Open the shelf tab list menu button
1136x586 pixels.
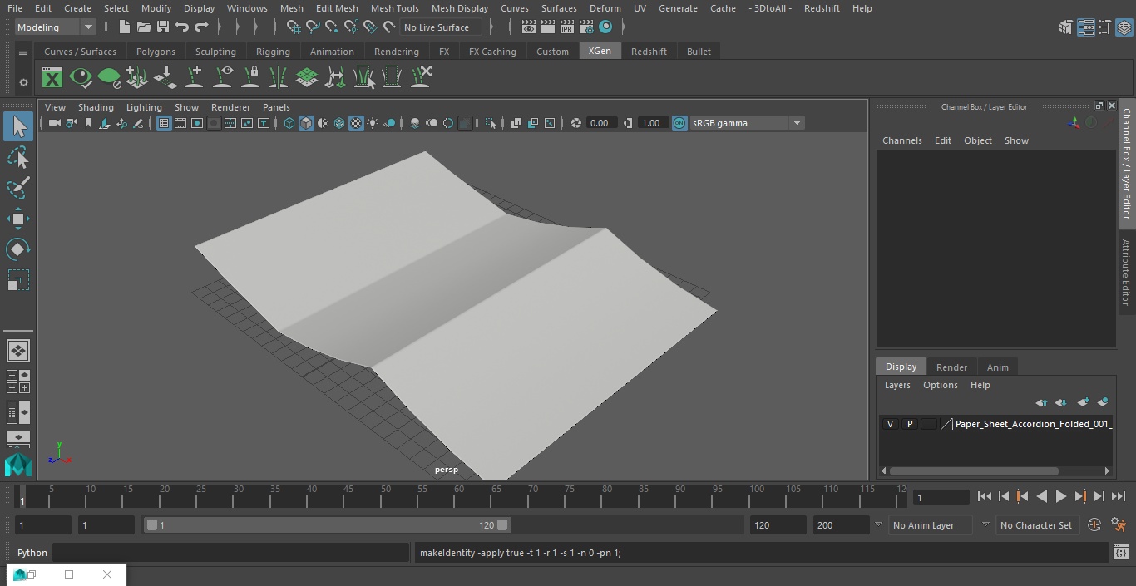coord(23,52)
